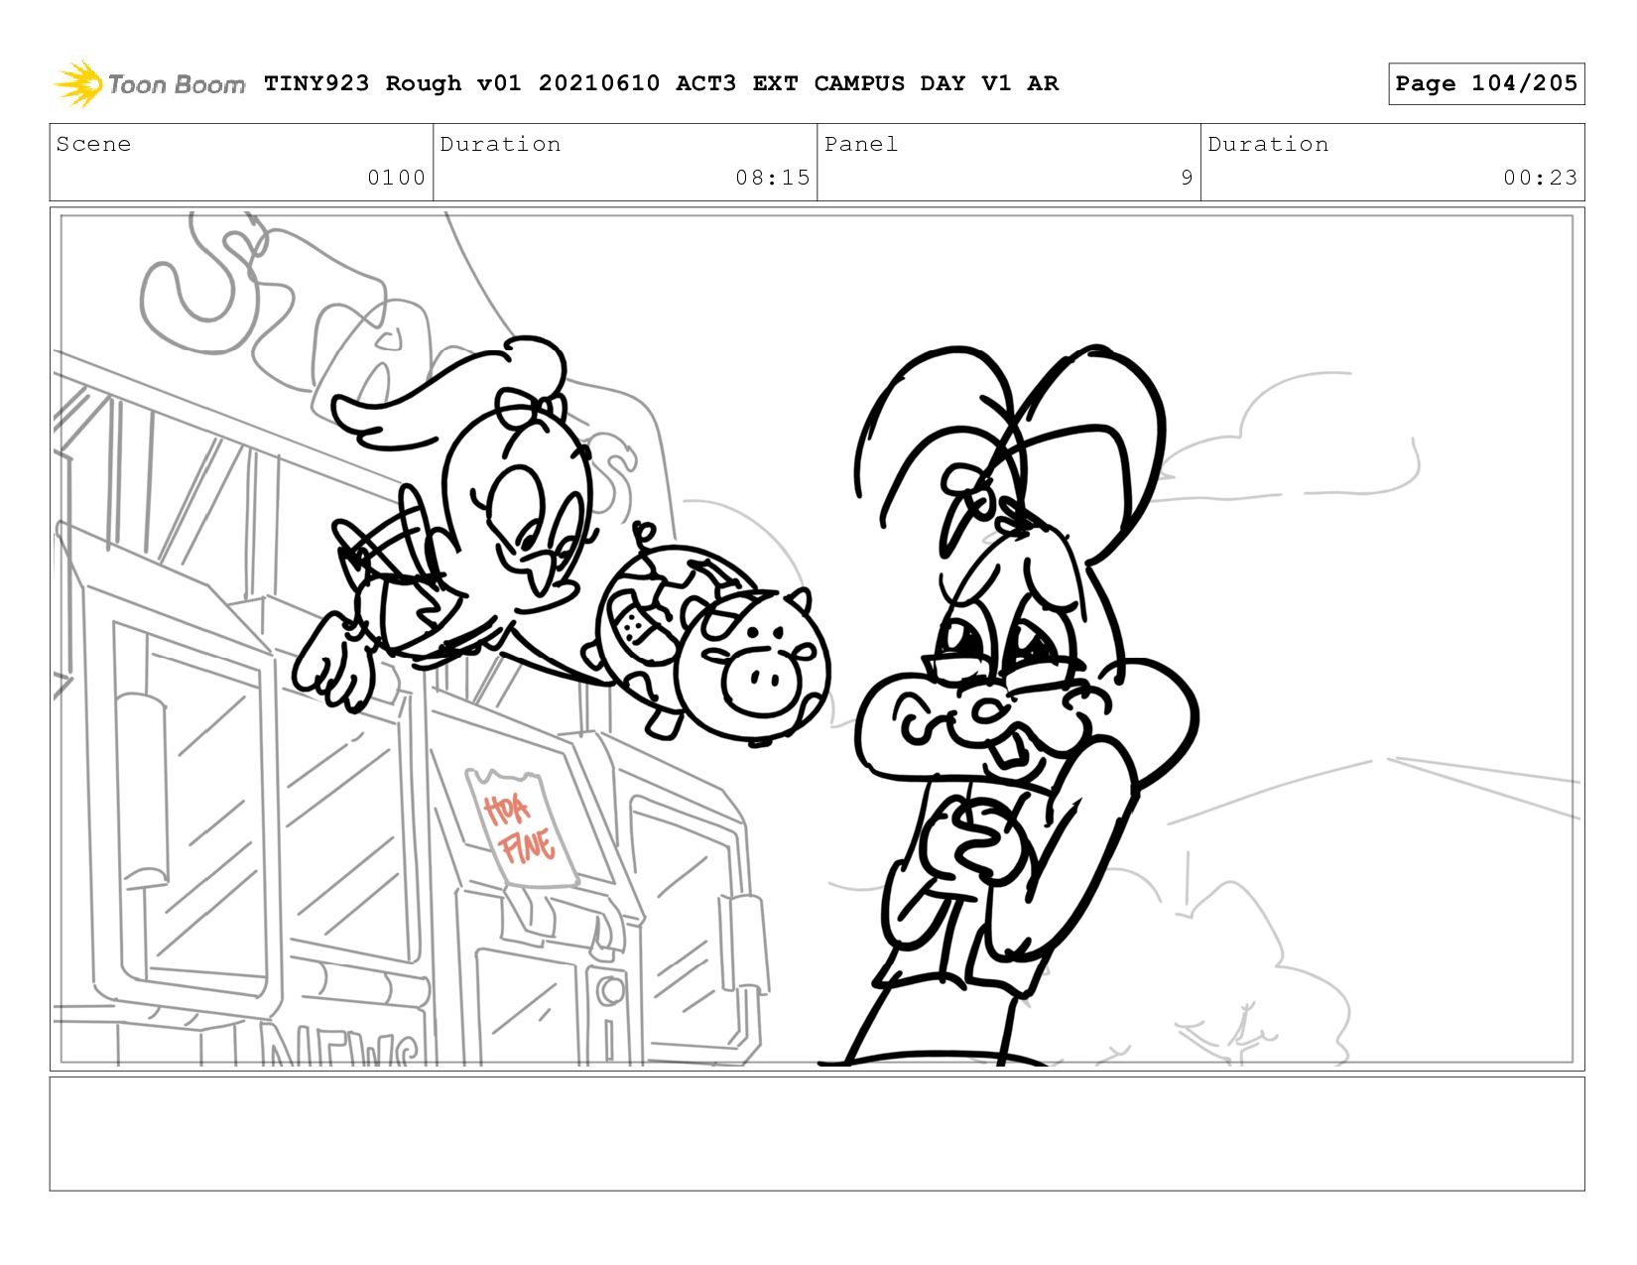Click the storyboard panel drawing

[818, 639]
